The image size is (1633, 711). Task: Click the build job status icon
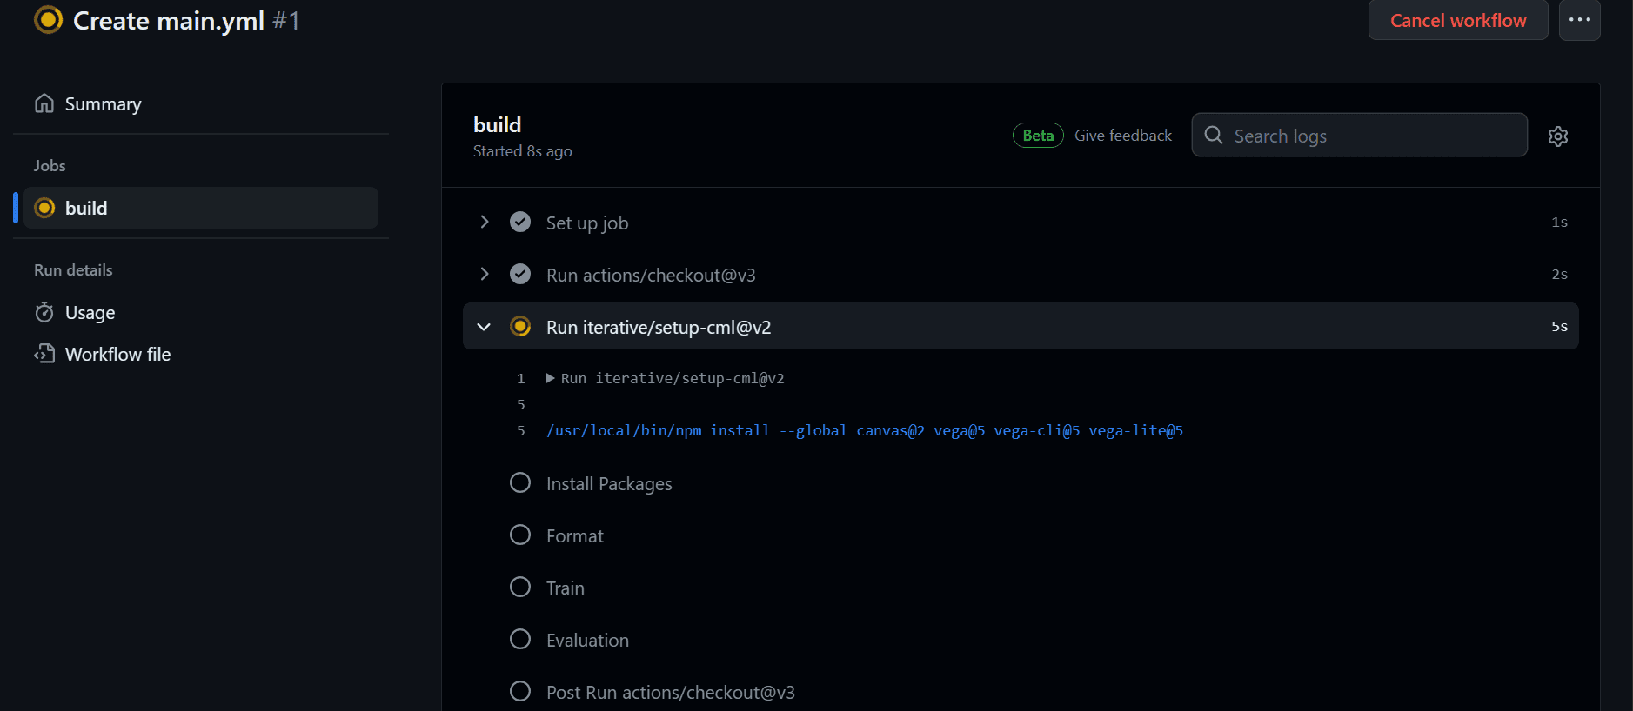click(x=44, y=208)
